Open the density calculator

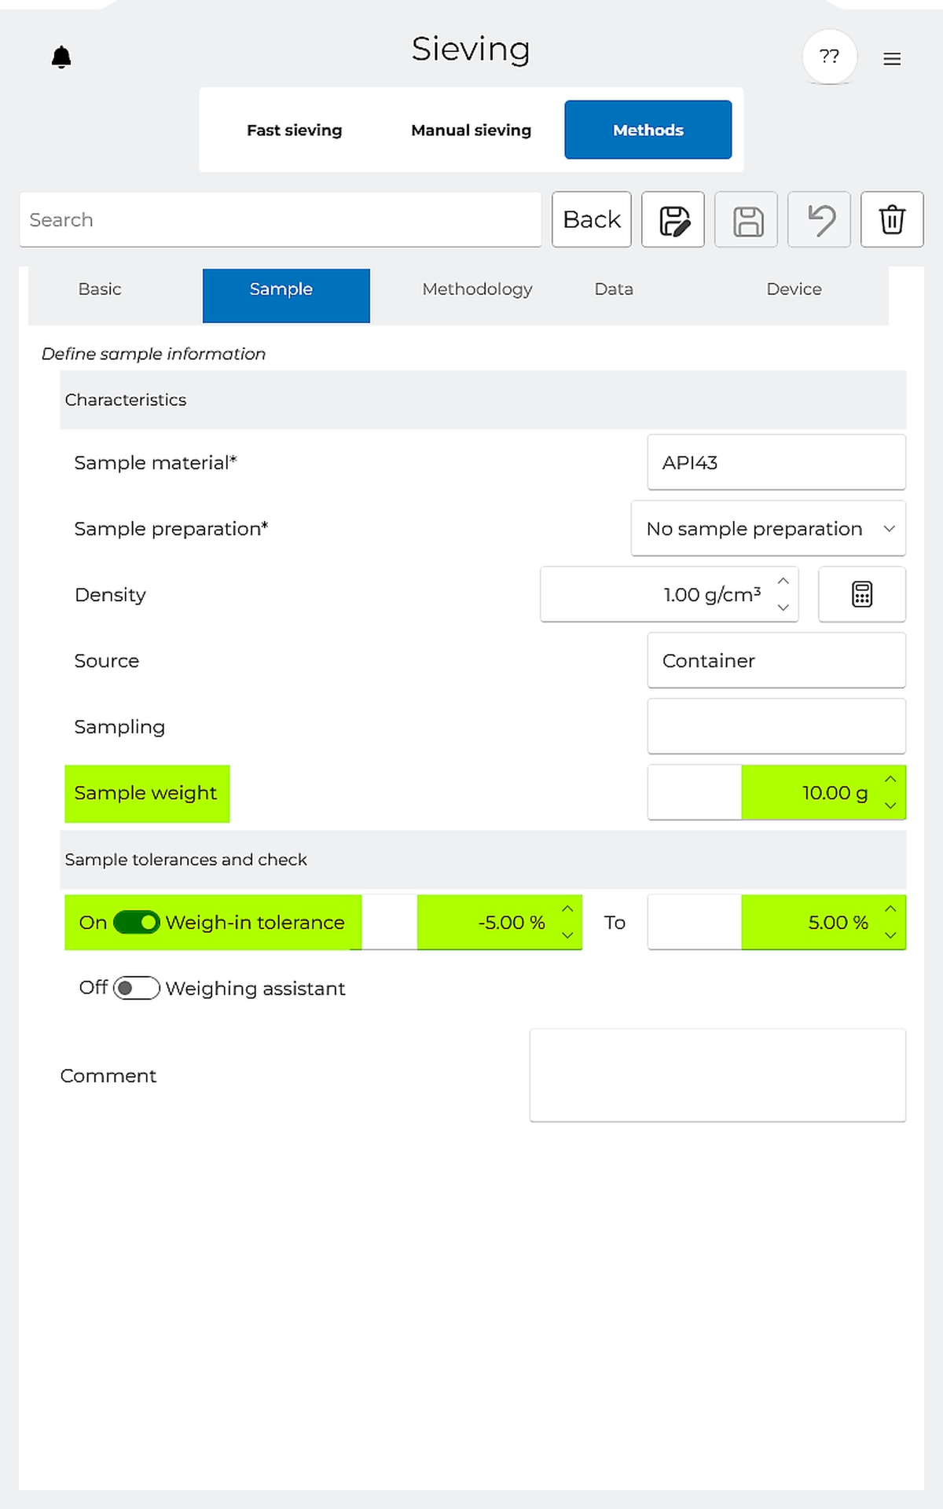tap(861, 594)
